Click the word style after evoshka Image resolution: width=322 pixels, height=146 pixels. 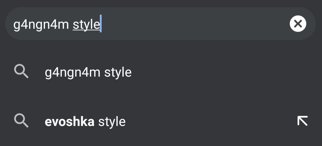point(112,121)
